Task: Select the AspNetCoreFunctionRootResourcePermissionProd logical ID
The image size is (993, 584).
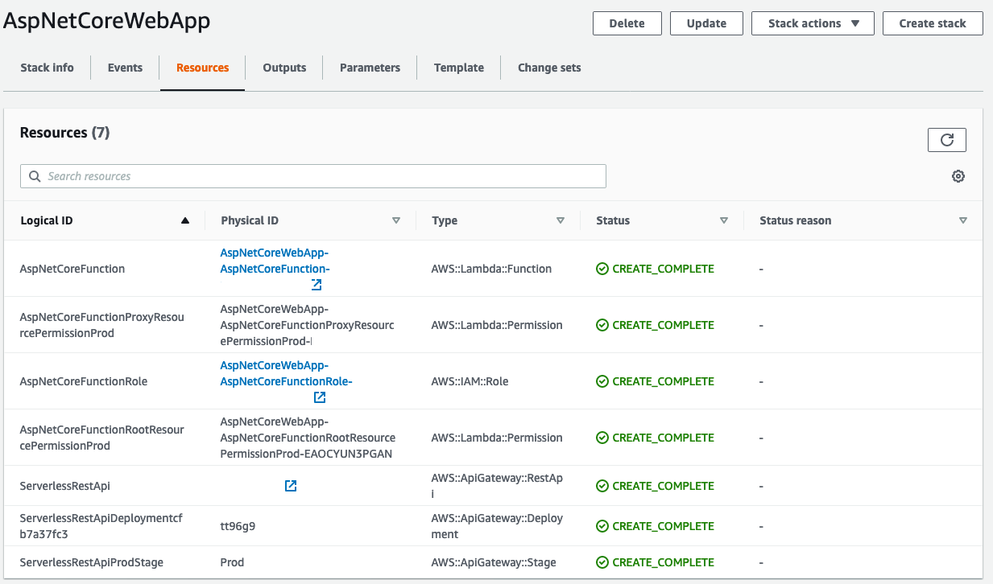Action: click(102, 438)
